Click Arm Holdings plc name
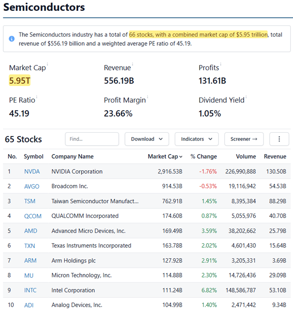Screen dimensions: 293x310 tap(74, 261)
